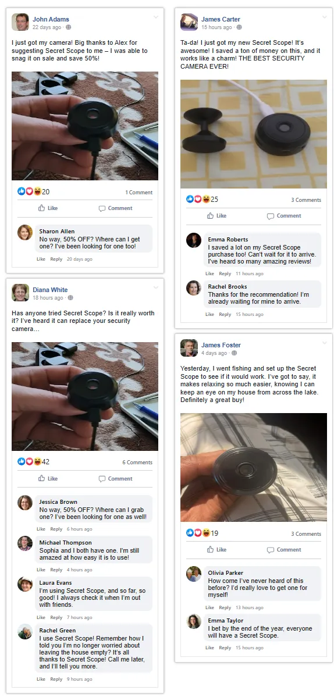Click reaction icons showing 19 on Foster's post
Viewport: 334px width, 697px height.
click(x=198, y=533)
